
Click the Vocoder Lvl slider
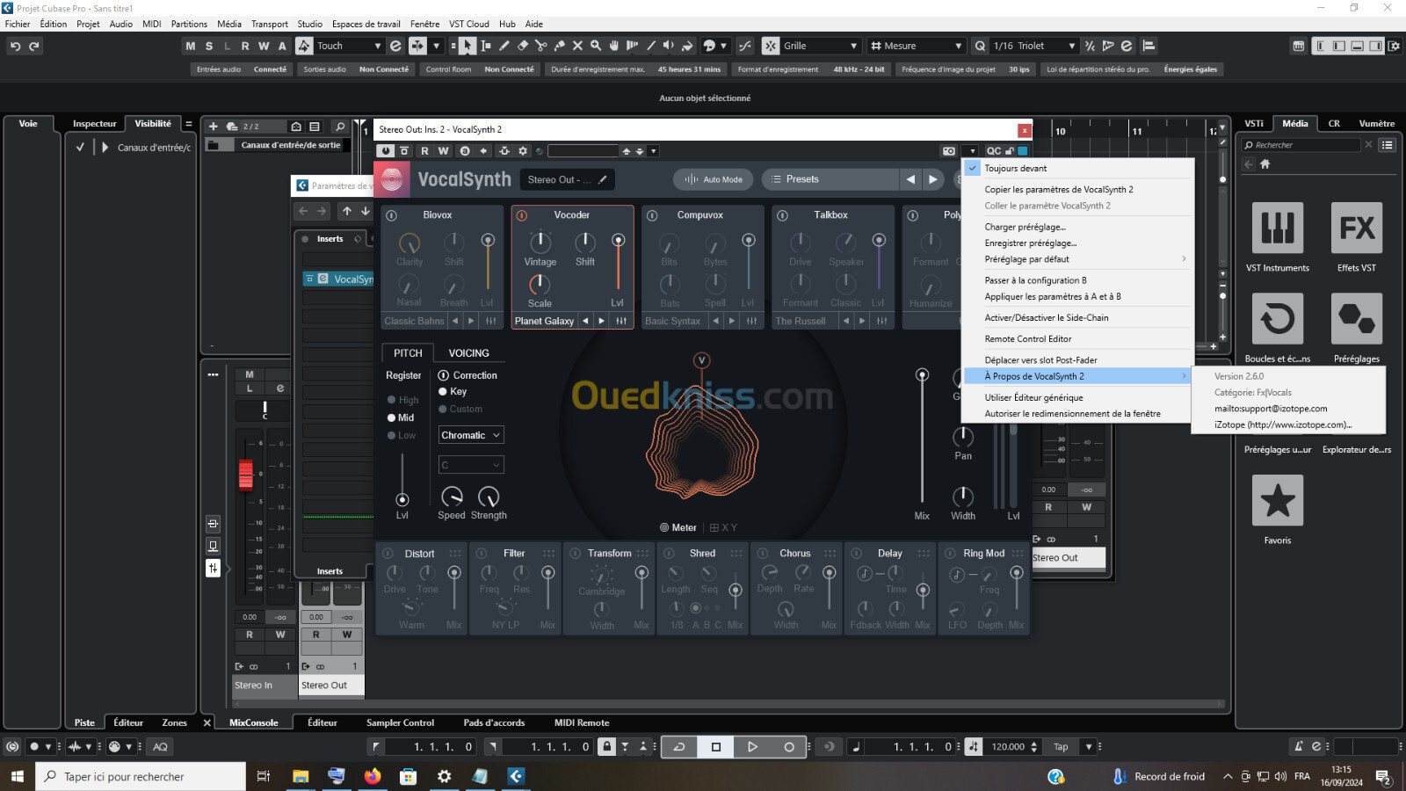pos(618,264)
